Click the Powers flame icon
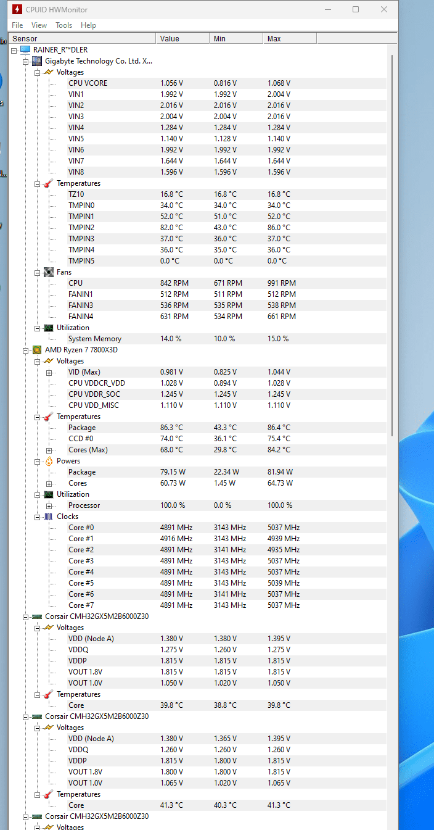The height and width of the screenshot is (830, 434). pyautogui.click(x=48, y=461)
